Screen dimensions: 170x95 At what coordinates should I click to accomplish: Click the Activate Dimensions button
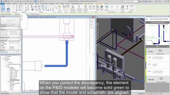coord(34,14)
